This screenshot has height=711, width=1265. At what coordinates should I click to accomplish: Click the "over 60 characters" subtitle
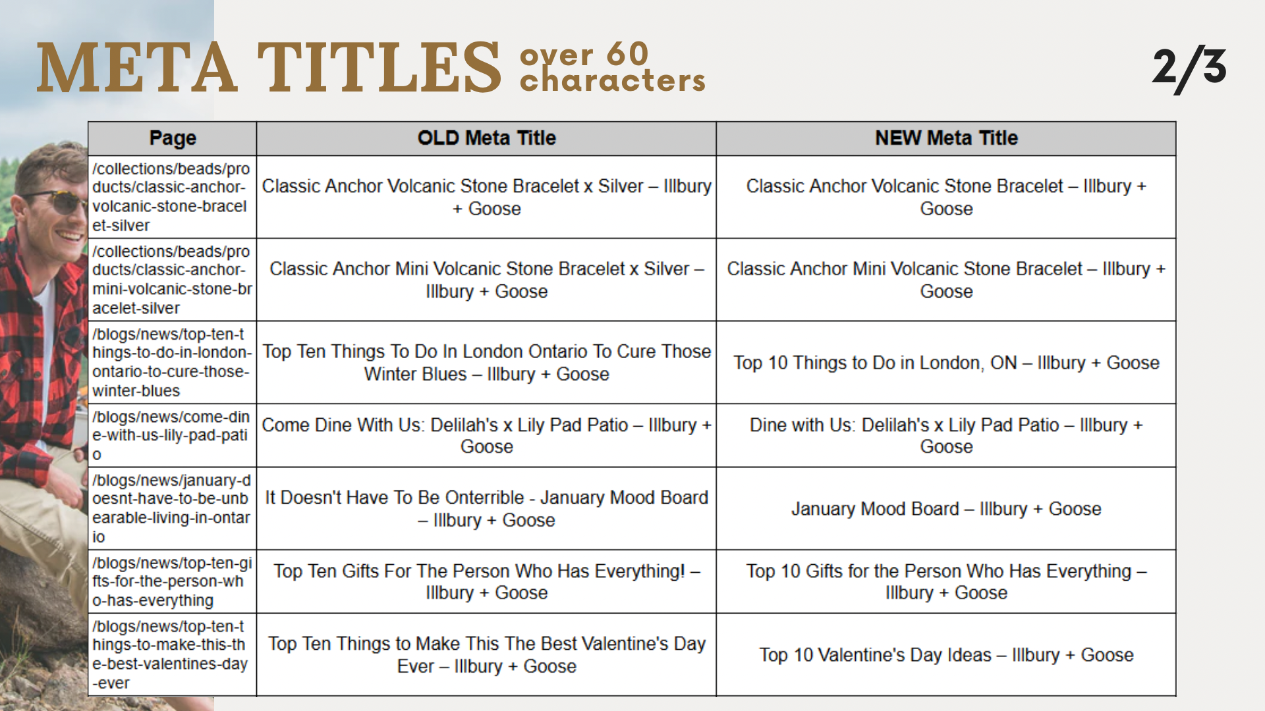click(612, 67)
